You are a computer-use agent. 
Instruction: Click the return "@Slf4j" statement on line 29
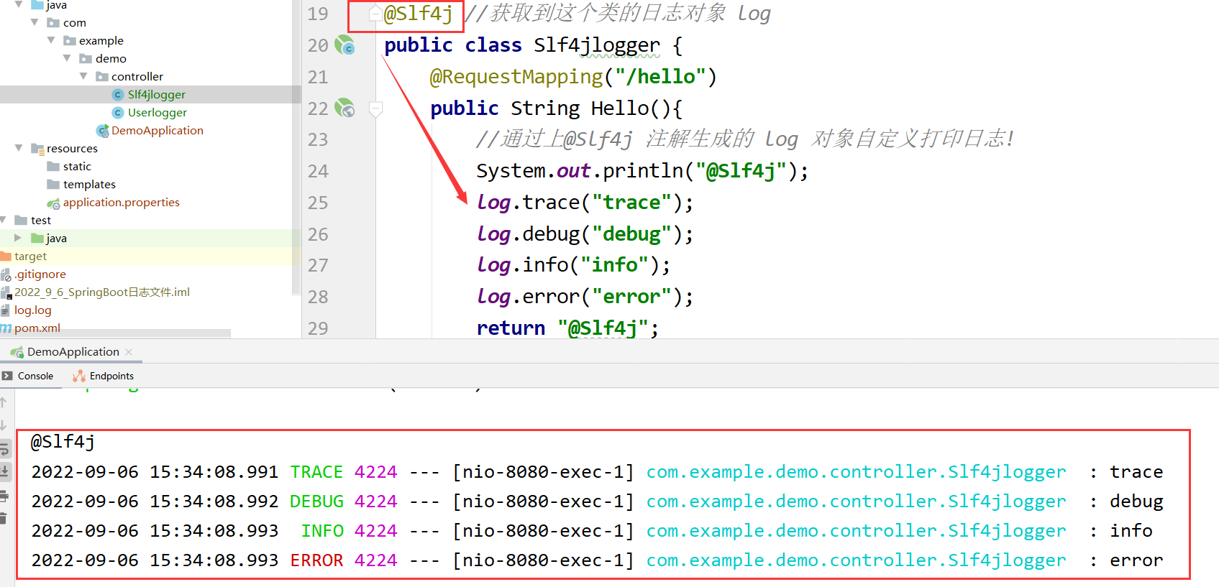tap(567, 328)
